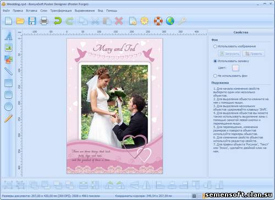Open help with the lifebuoy icon
Viewport: 275px width, 200px height.
tap(158, 21)
